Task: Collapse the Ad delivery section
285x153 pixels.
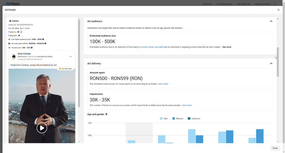Action: coord(271,64)
